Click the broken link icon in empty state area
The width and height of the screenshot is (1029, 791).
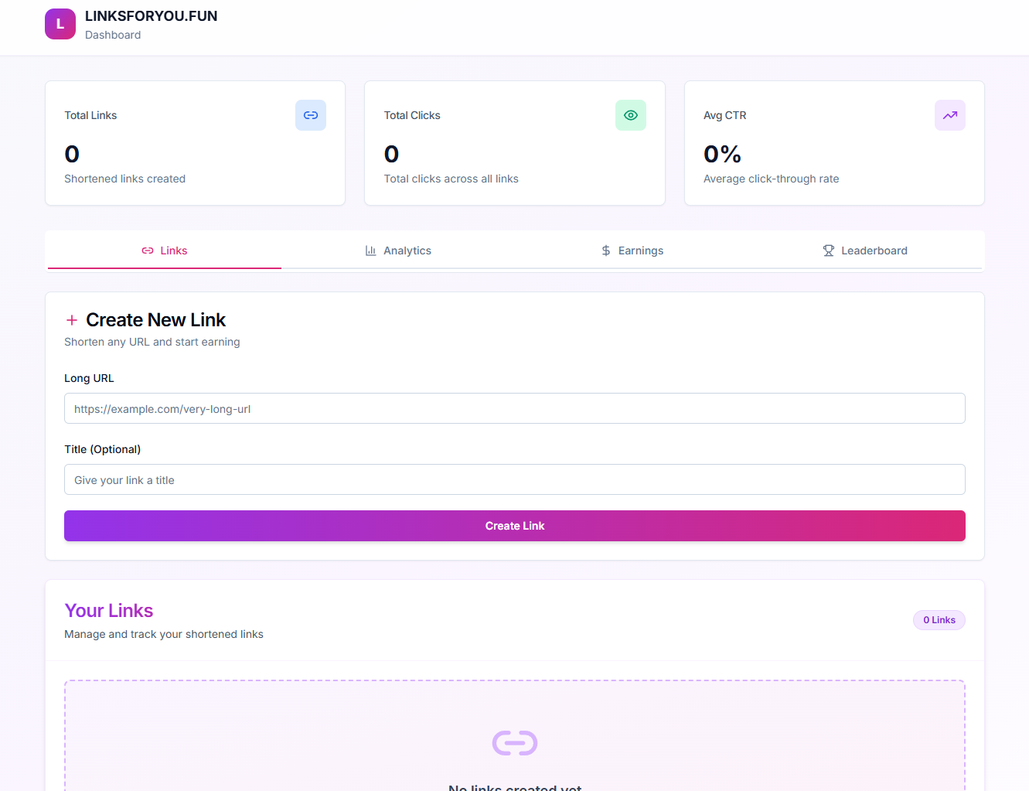pos(514,742)
